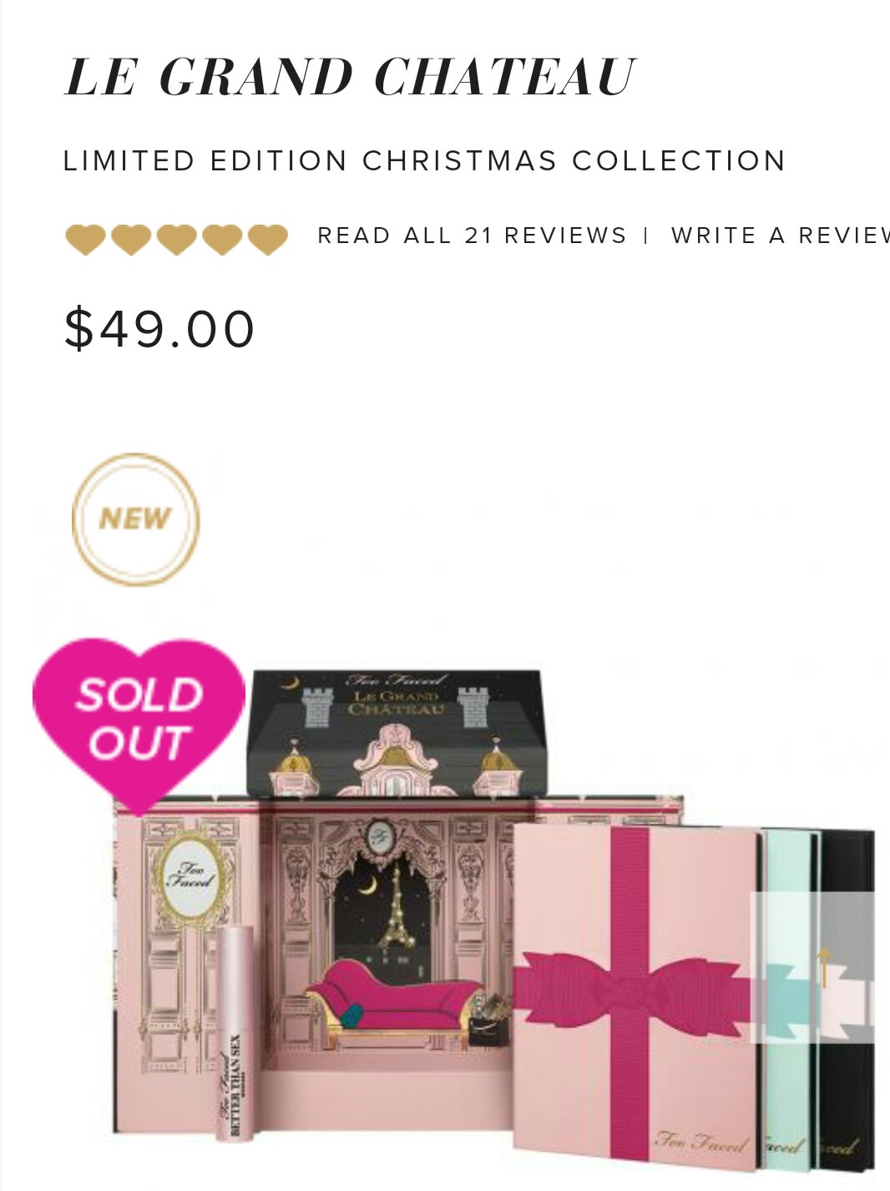Image resolution: width=890 pixels, height=1191 pixels.
Task: Tap the pink palette with magenta bow
Action: click(636, 992)
